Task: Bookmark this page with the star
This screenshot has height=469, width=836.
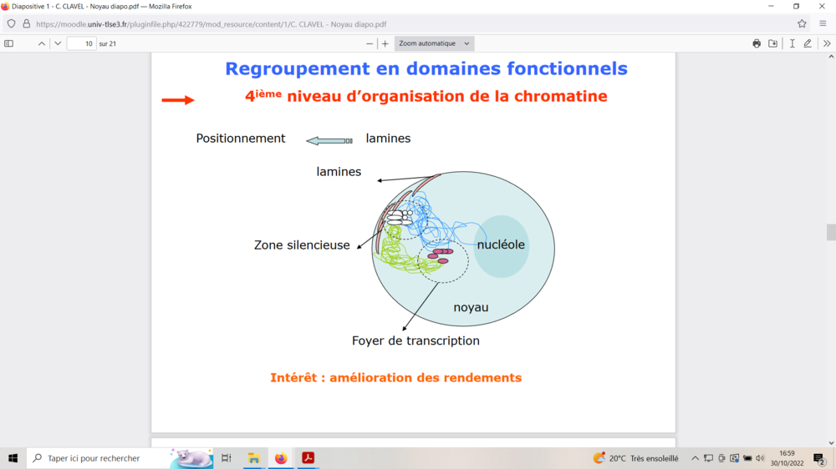Action: click(x=802, y=24)
